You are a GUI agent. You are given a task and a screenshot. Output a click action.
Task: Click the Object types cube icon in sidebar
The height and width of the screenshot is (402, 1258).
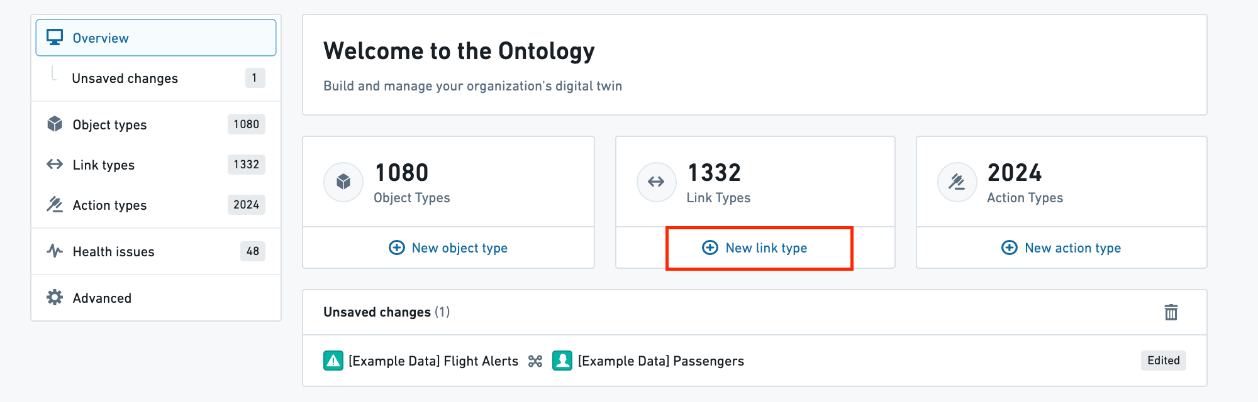click(55, 124)
